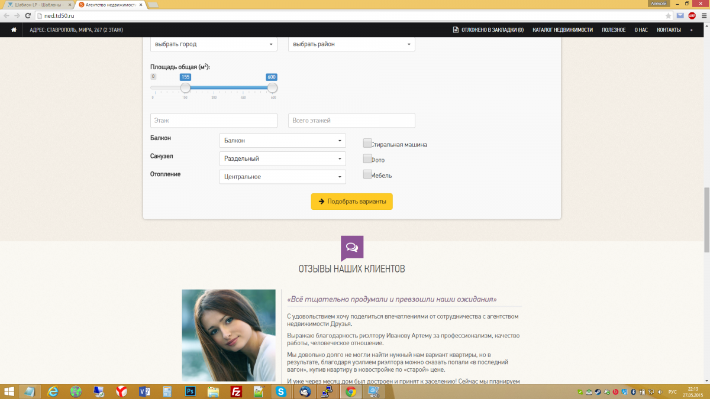Viewport: 710px width, 399px height.
Task: Open the Полезное menu item
Action: (614, 30)
